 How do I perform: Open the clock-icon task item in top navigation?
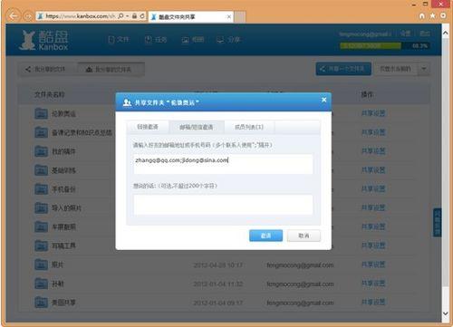pyautogui.click(x=156, y=40)
